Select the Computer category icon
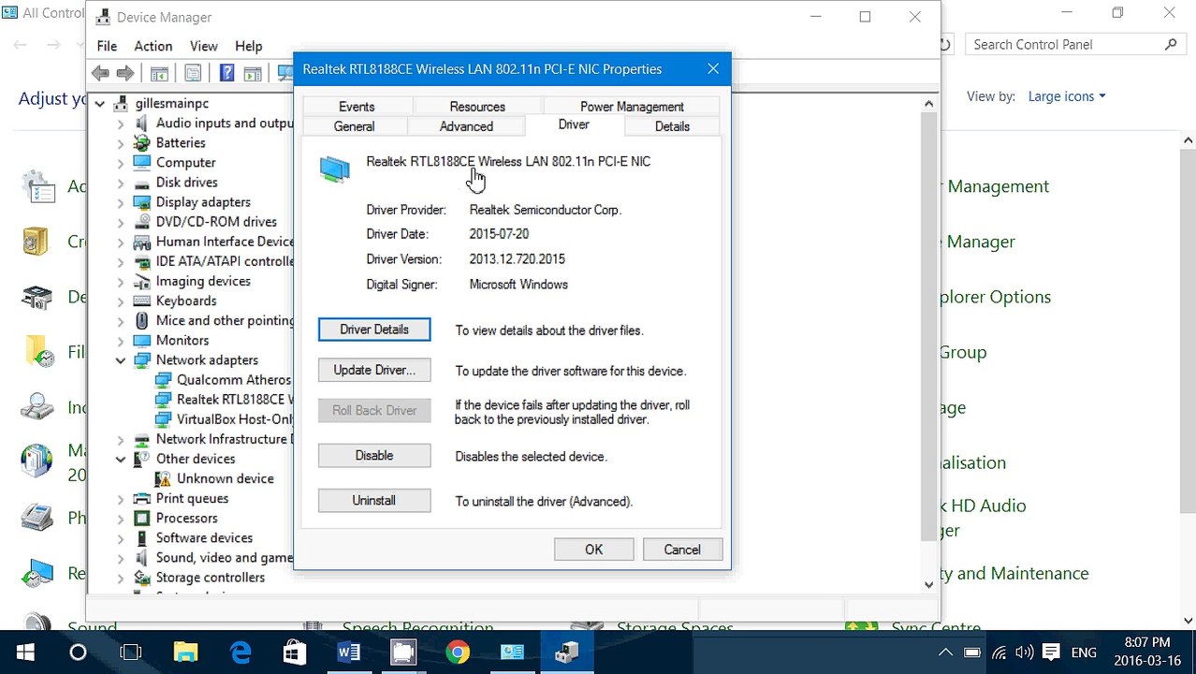 [x=141, y=162]
